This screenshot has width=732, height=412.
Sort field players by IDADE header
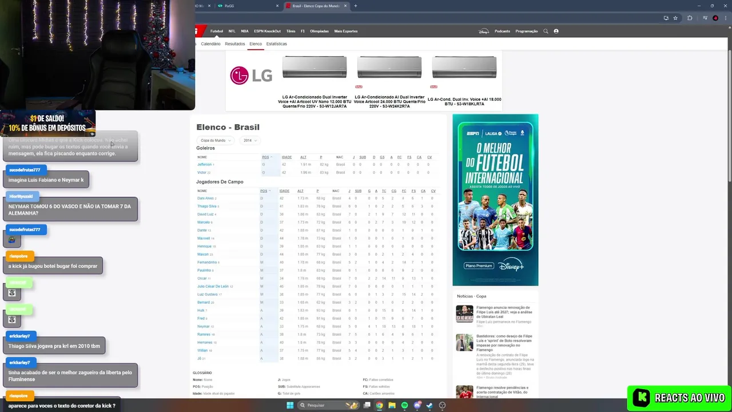tap(284, 191)
